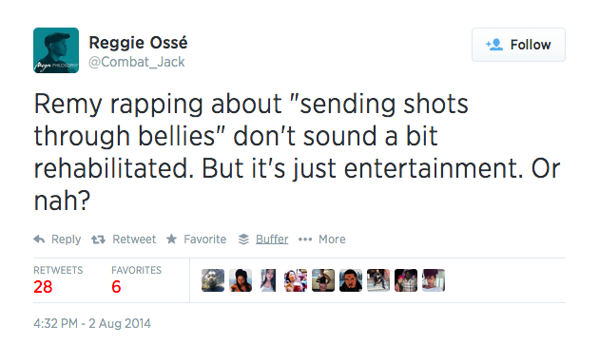Screen dimensions: 599x345
Task: Click the Buffer stack icon
Action: coord(243,240)
